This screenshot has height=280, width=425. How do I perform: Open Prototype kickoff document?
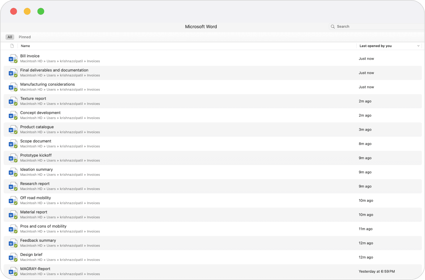click(x=213, y=158)
